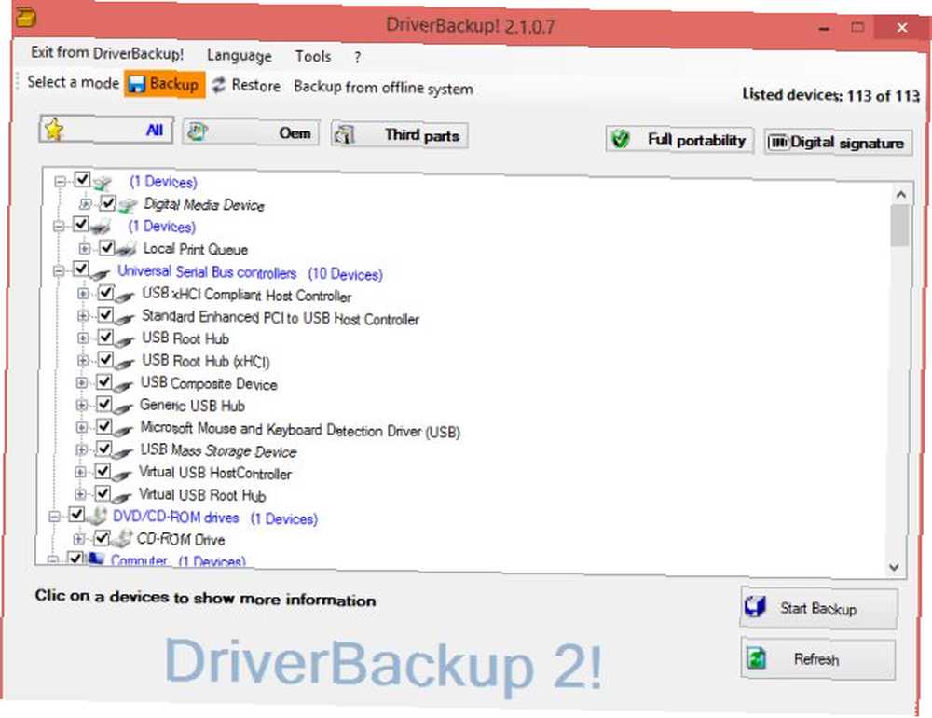Screen dimensions: 932x718
Task: Open Exit from DriverBackup! menu
Action: [x=107, y=53]
